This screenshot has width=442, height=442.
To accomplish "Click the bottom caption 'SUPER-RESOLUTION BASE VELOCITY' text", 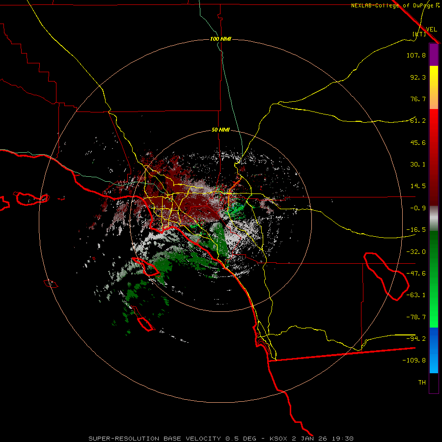I will pyautogui.click(x=155, y=439).
